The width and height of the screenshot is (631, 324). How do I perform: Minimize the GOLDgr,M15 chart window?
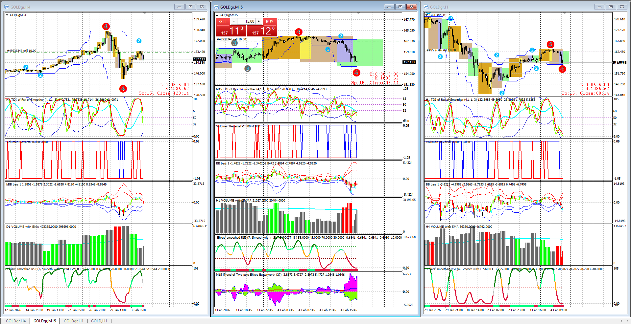point(389,7)
